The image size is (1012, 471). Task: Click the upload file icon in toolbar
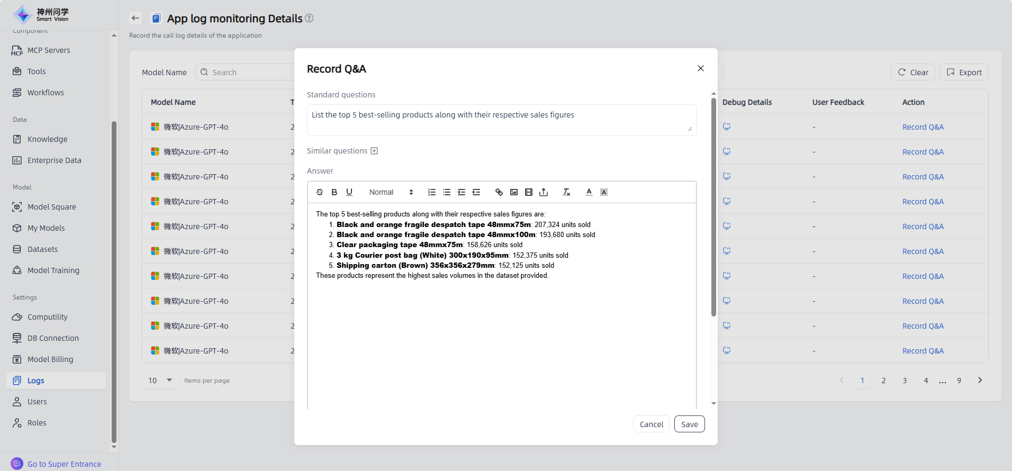click(x=544, y=192)
